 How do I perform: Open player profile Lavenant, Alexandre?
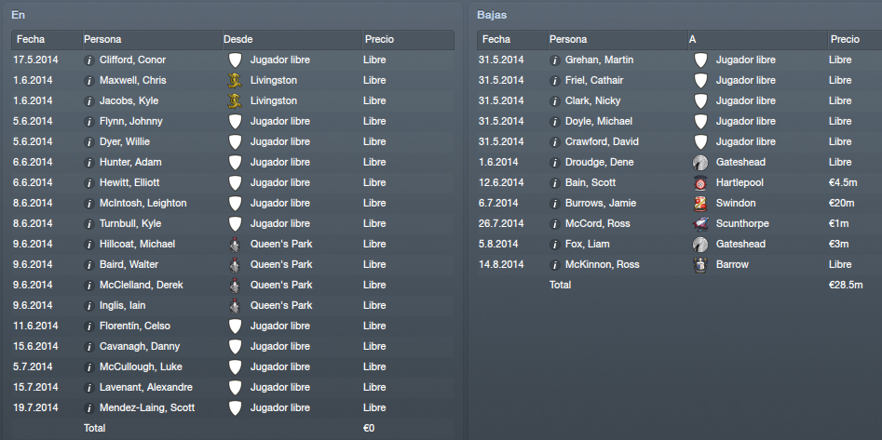pyautogui.click(x=146, y=387)
